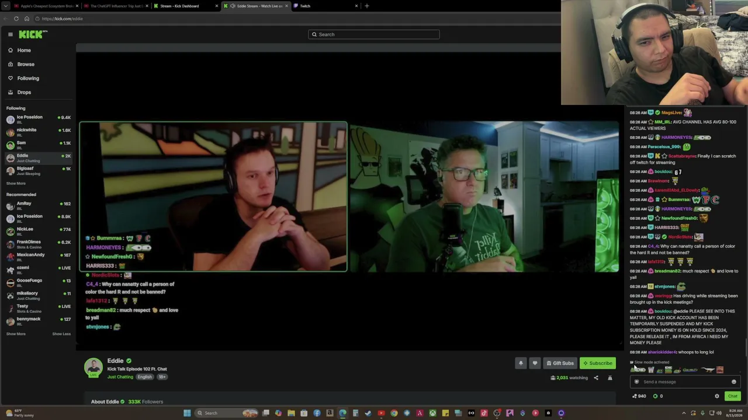
Task: Click the chat message input field
Action: [685, 382]
